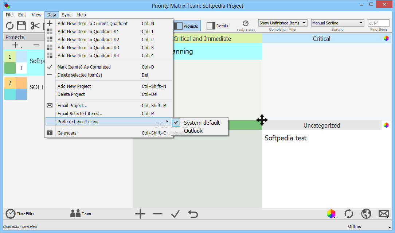
Task: Click the quadrant #3 grid icon in menu
Action: pos(50,47)
